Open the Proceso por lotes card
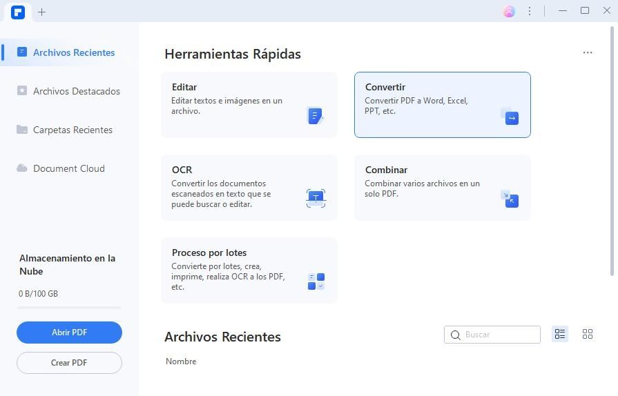The width and height of the screenshot is (618, 396). click(x=249, y=270)
